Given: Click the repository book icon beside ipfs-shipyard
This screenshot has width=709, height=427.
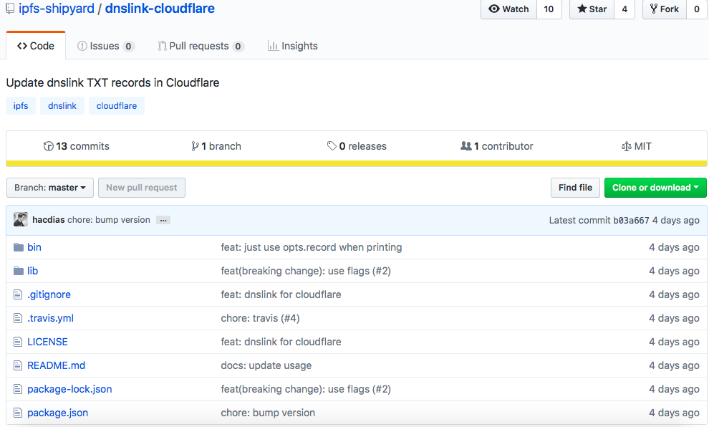Looking at the screenshot, I should coord(10,8).
